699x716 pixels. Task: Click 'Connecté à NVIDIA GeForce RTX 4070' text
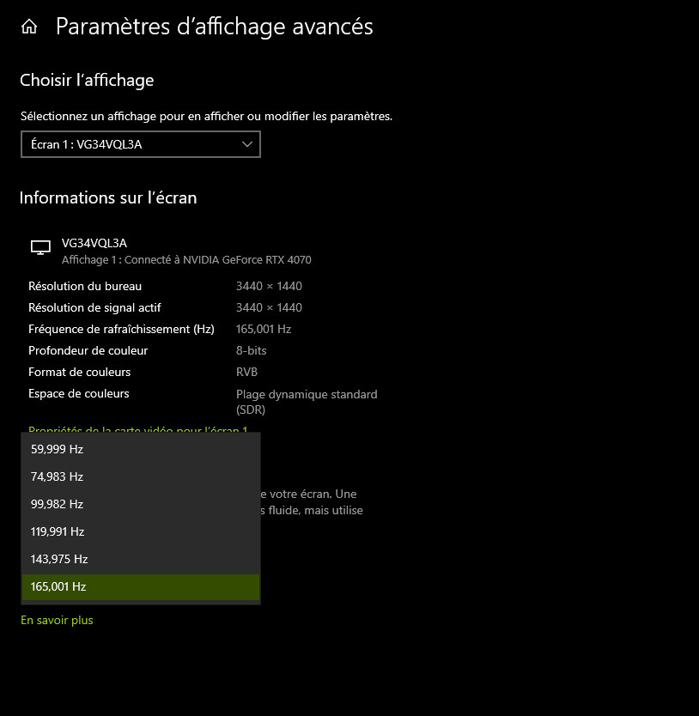tap(217, 260)
